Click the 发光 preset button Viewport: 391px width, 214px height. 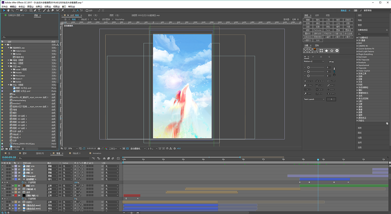[328, 23]
